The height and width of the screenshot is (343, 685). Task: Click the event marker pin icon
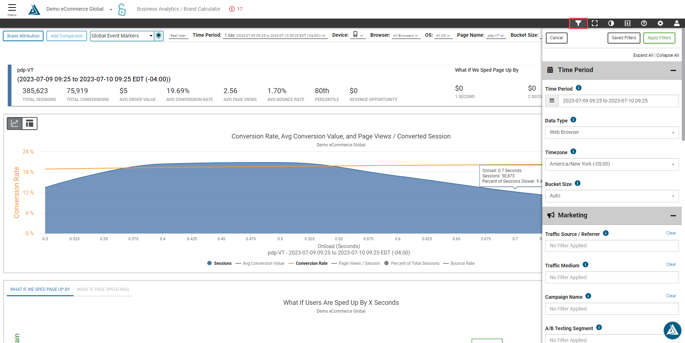click(159, 36)
